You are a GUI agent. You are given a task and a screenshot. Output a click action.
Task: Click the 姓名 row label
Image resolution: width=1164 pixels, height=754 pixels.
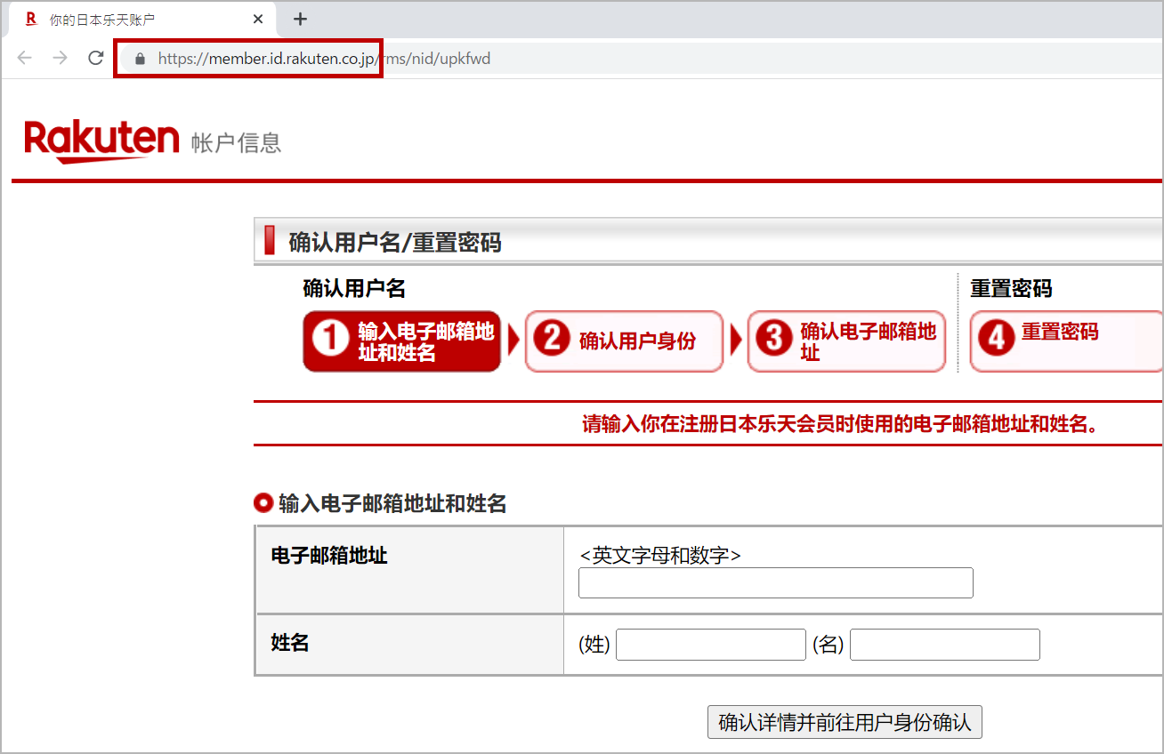(290, 643)
